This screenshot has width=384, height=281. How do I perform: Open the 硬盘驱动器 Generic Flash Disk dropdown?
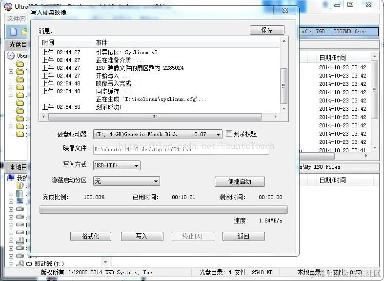[158, 134]
